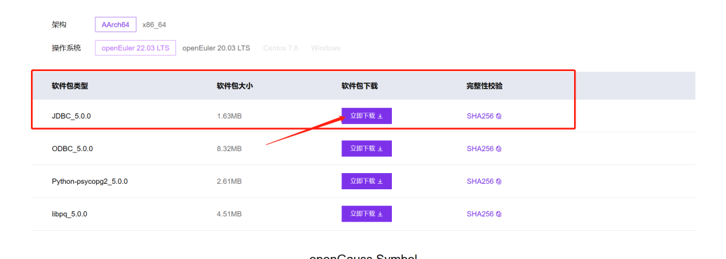Click download arrow icon in Python-psycopg2 row

tap(380, 181)
